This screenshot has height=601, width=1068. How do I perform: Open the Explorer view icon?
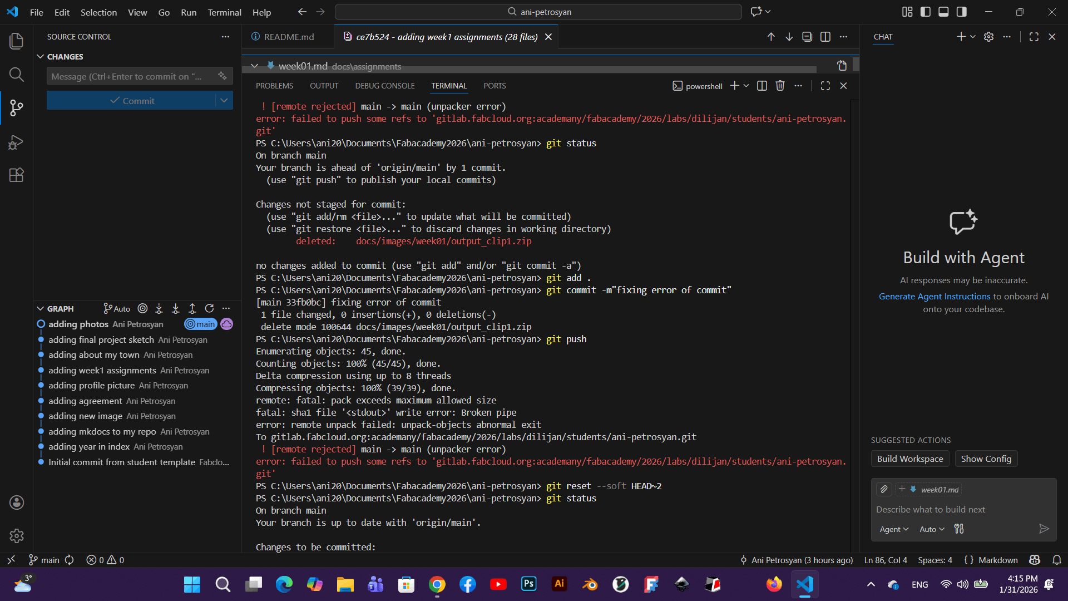point(16,41)
